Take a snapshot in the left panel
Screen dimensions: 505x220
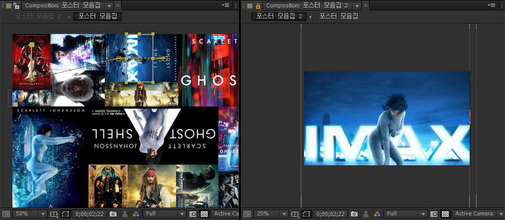pos(113,214)
